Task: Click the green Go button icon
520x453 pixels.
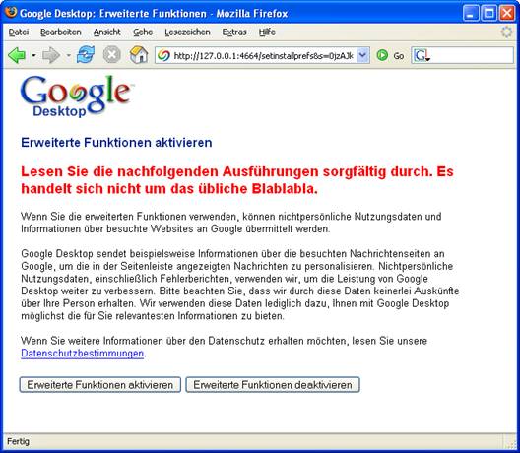Action: point(382,55)
